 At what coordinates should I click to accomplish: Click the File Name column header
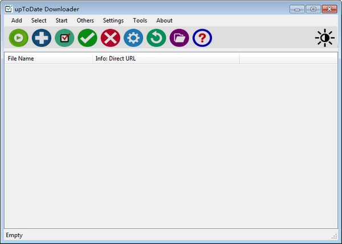(48, 59)
